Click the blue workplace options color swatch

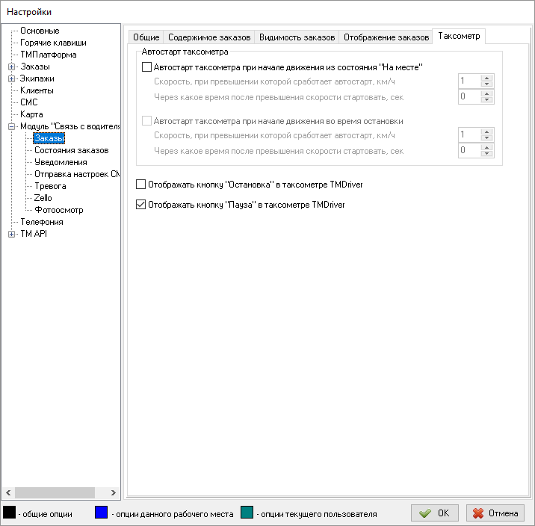(102, 513)
